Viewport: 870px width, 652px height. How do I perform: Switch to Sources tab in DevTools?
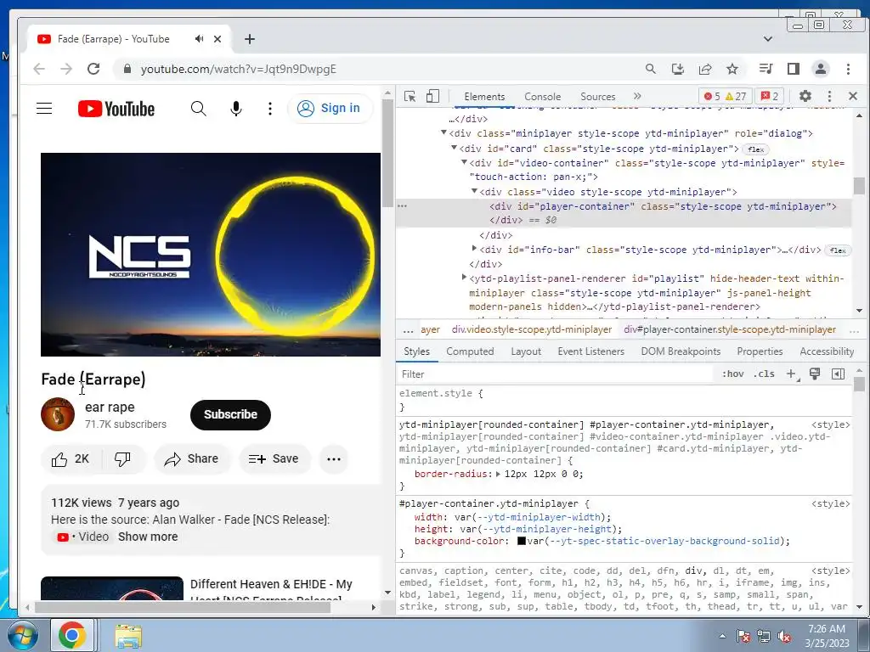tap(597, 97)
